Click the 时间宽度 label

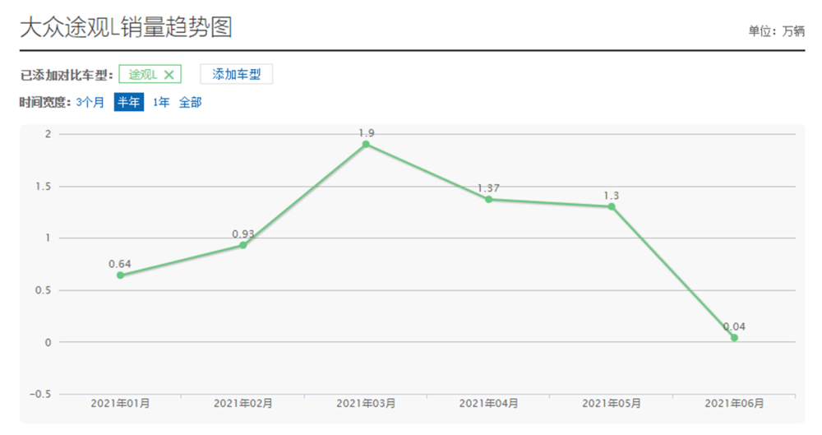[44, 102]
